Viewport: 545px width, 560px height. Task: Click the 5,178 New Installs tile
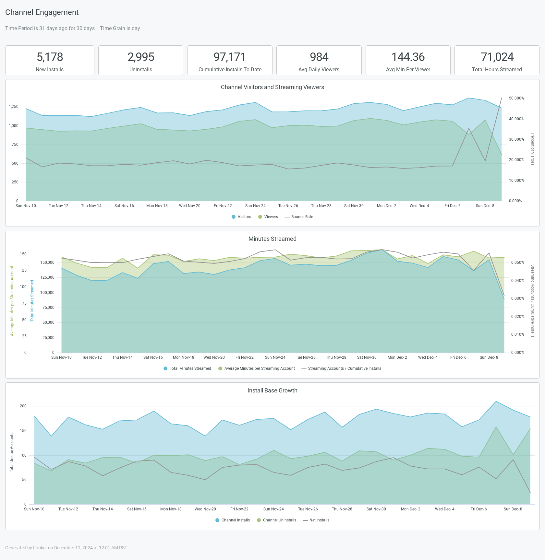tap(50, 60)
